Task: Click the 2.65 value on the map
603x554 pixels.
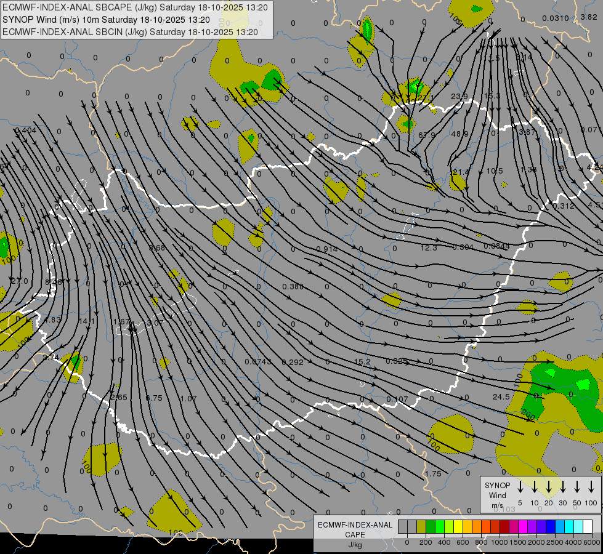Action: (118, 397)
